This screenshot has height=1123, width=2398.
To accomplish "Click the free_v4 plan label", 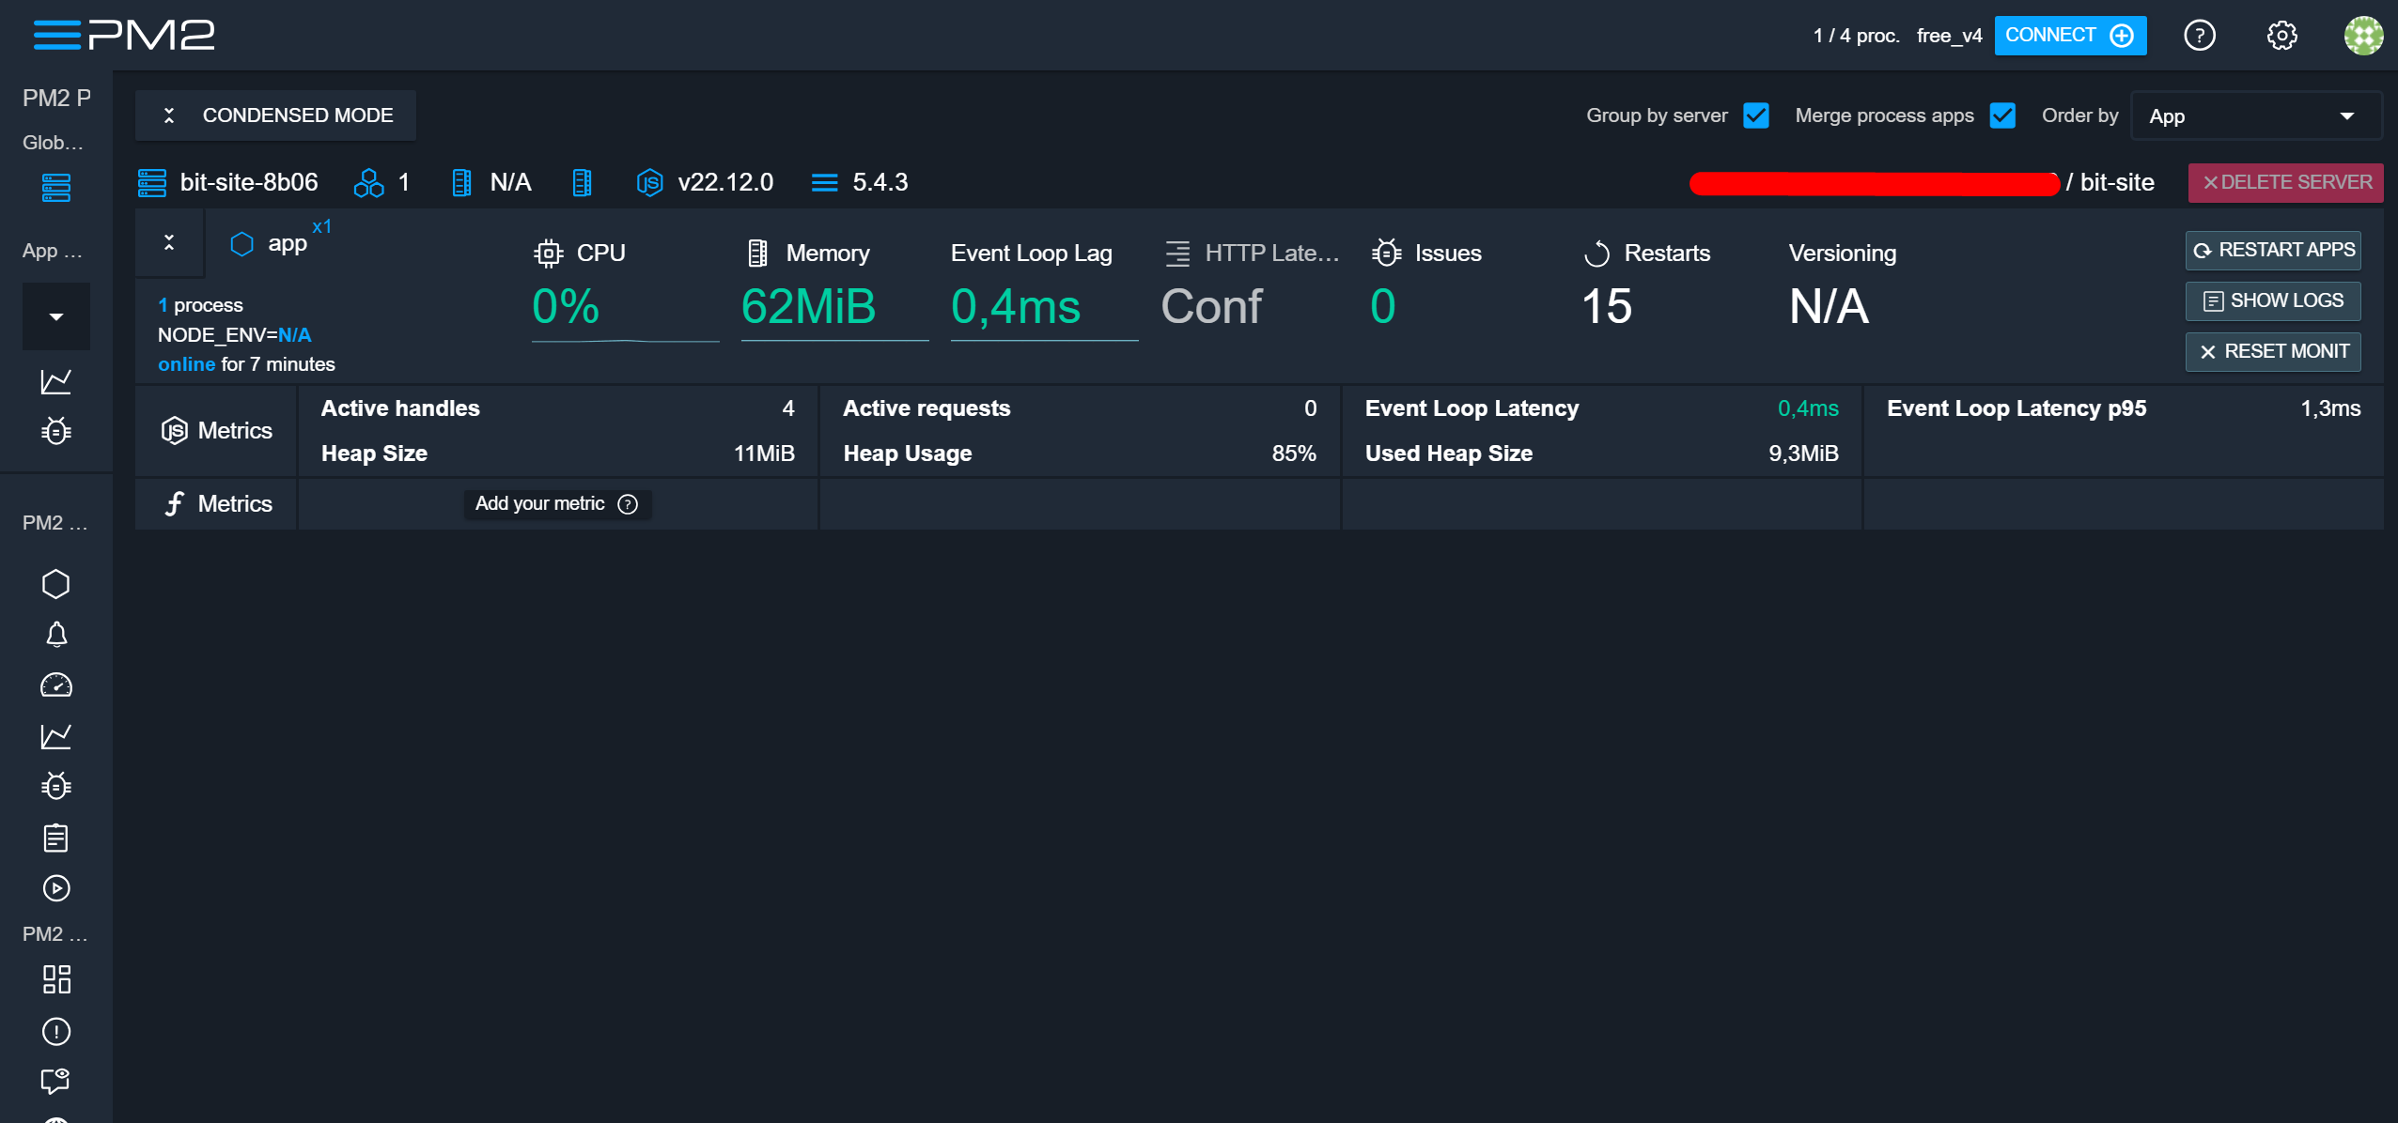I will [1949, 36].
